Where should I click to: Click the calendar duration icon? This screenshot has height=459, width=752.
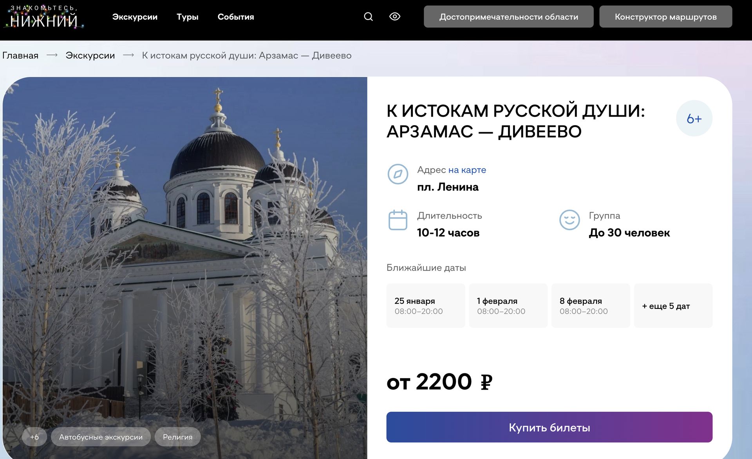[398, 220]
